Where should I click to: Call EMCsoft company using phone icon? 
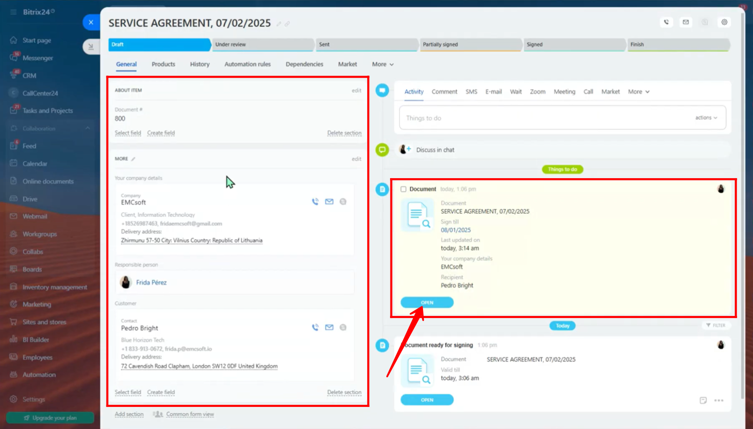(315, 202)
